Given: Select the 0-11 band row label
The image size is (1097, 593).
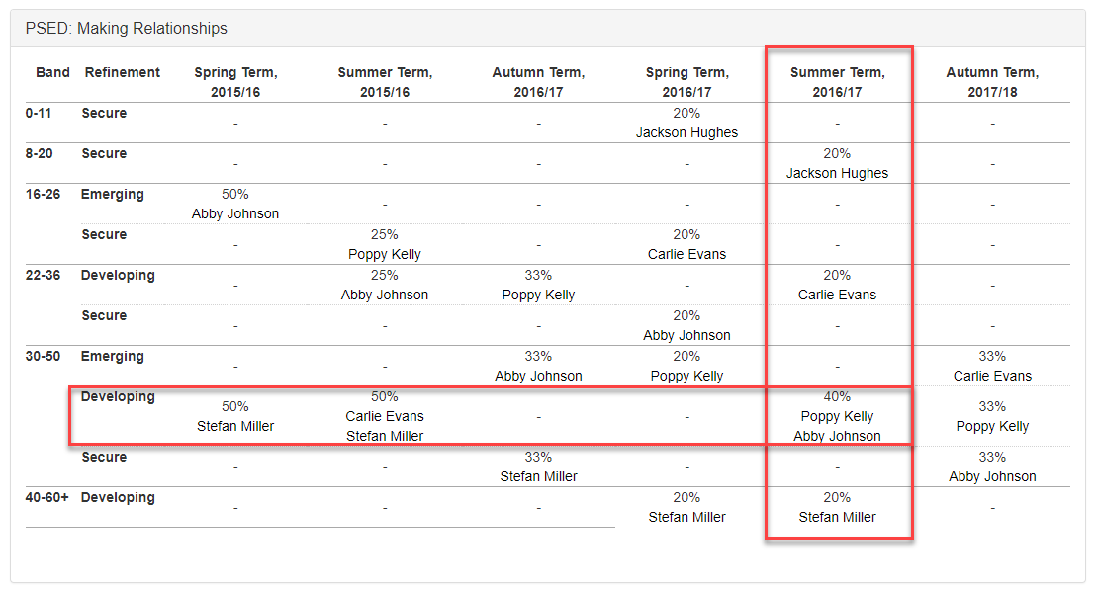Looking at the screenshot, I should [39, 114].
